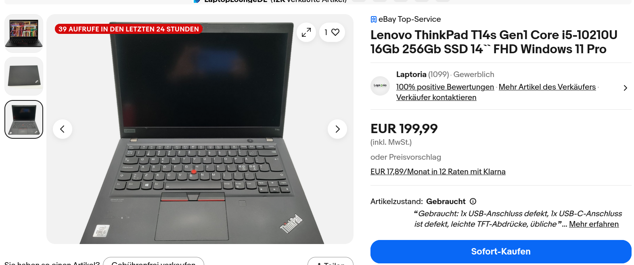634x265 pixels.
Task: Click the Gebührenfrei verkaufen button
Action: click(x=153, y=261)
